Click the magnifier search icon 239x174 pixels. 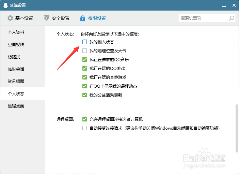[232, 18]
